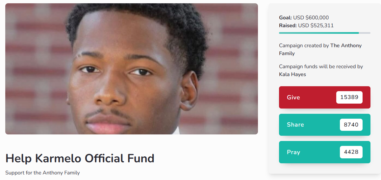Click the red Give button
381x180 pixels.
coord(325,97)
